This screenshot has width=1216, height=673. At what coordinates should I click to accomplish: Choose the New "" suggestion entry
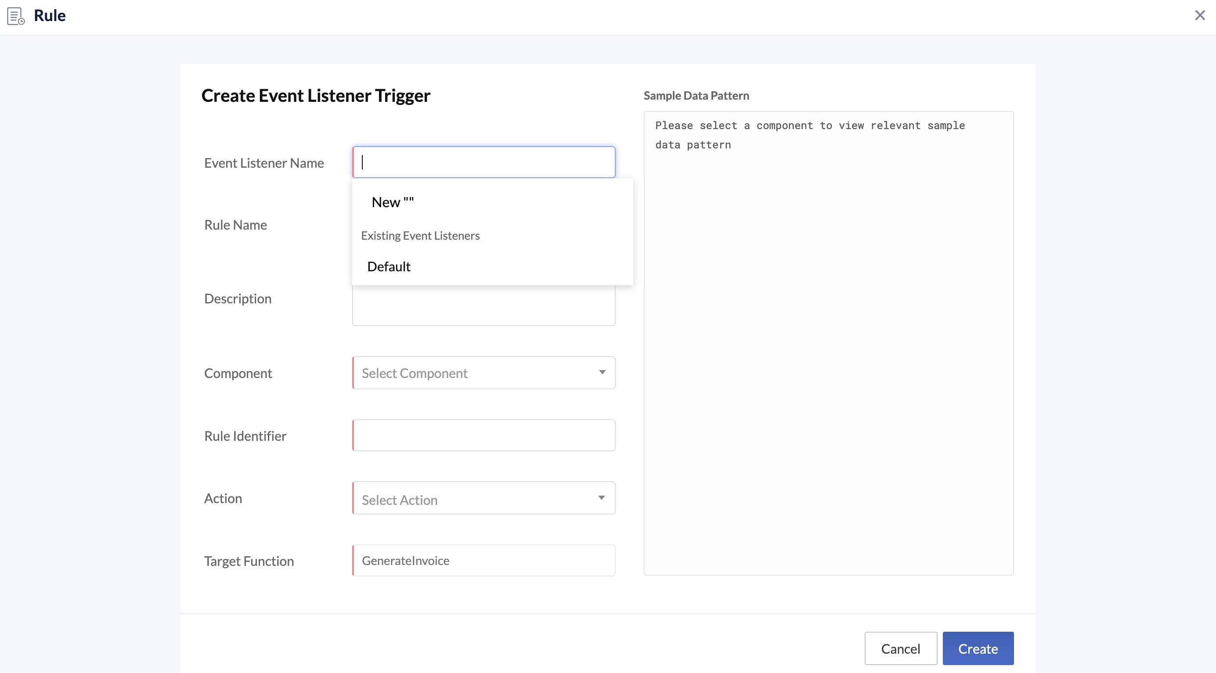392,202
